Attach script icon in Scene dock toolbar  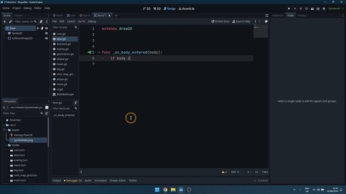click(41, 22)
